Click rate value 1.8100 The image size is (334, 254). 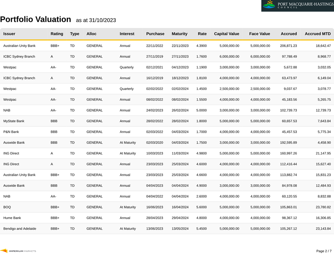(x=202, y=78)
